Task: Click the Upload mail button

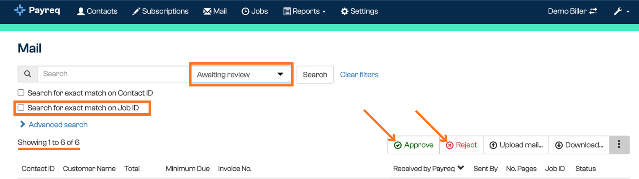Action: (516, 145)
